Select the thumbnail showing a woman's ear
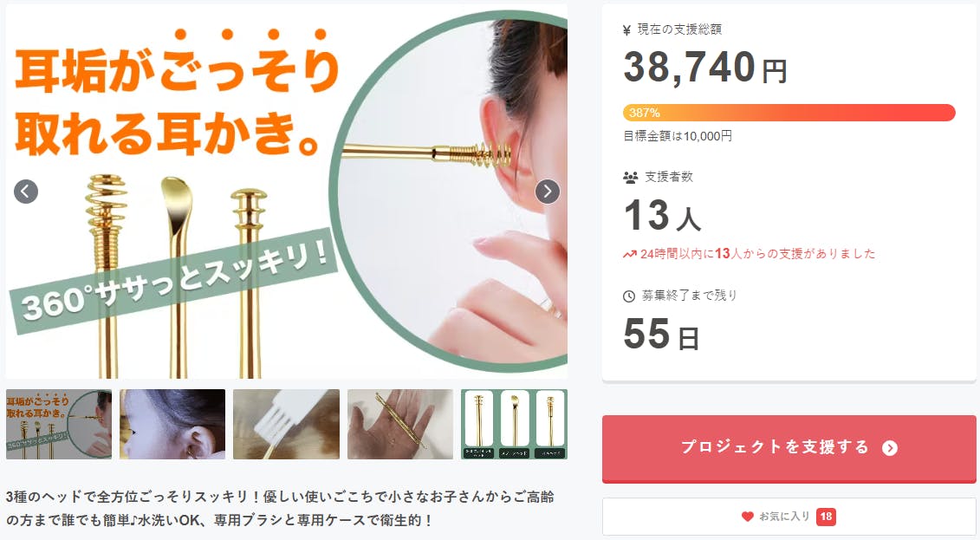This screenshot has width=980, height=540. click(172, 425)
